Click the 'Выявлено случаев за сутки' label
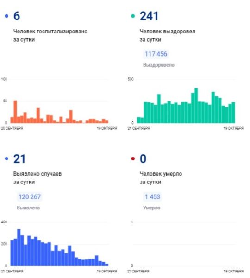Screen dimensions: 250x278 pyautogui.click(x=37, y=178)
